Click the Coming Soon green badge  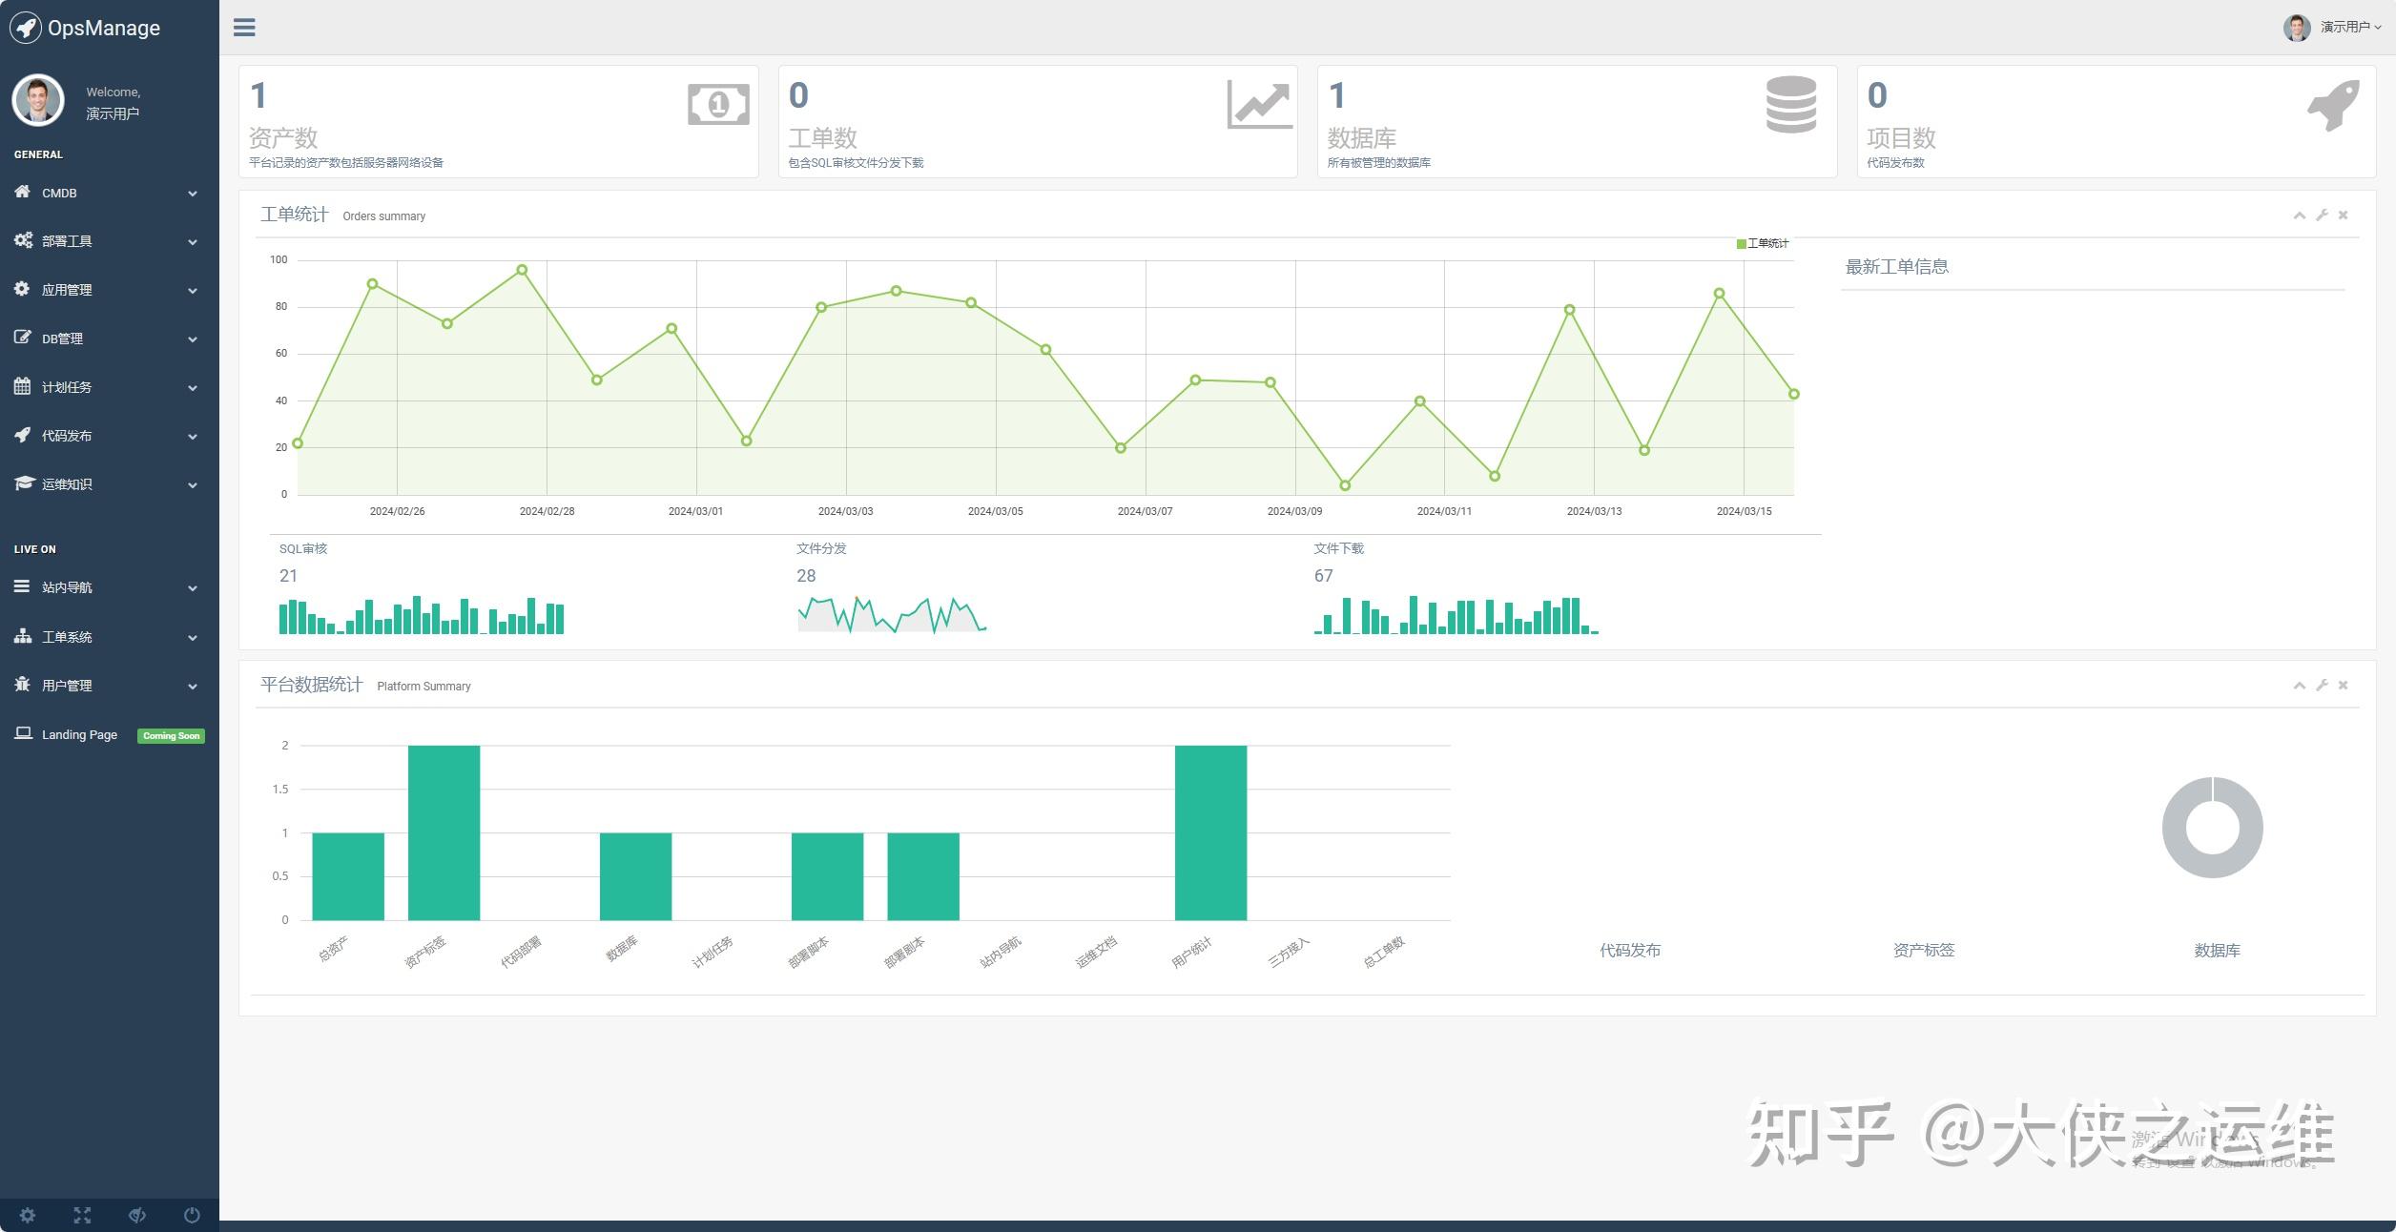171,736
